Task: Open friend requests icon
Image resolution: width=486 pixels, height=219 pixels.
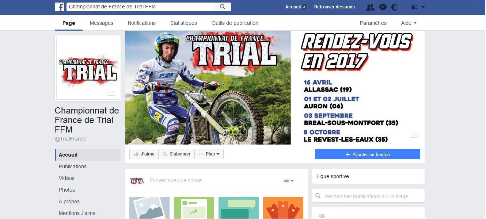Action: pyautogui.click(x=370, y=7)
